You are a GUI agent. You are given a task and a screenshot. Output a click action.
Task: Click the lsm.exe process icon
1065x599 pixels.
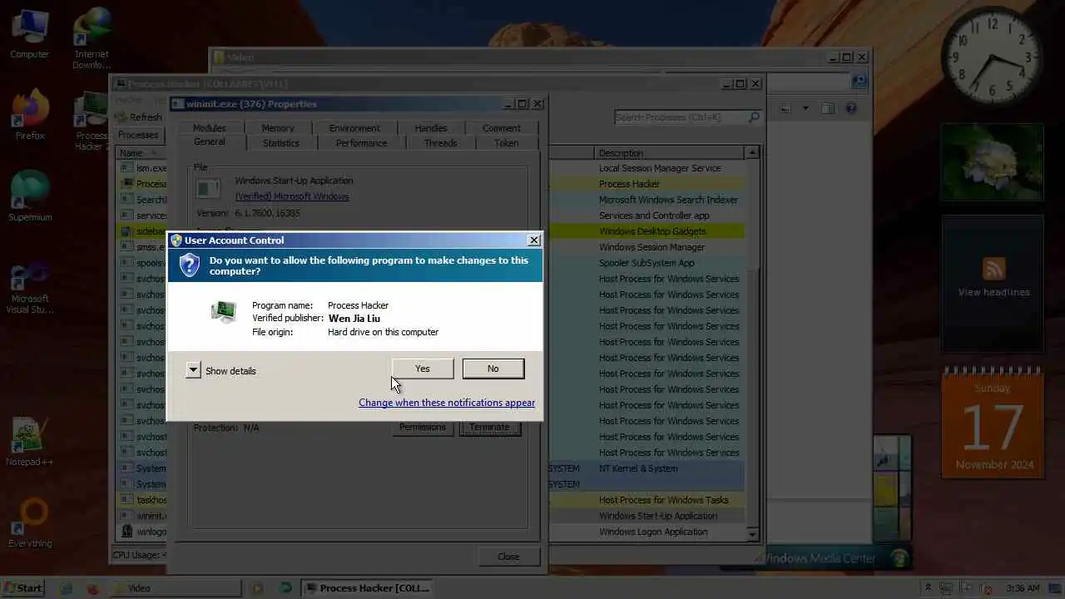(126, 168)
